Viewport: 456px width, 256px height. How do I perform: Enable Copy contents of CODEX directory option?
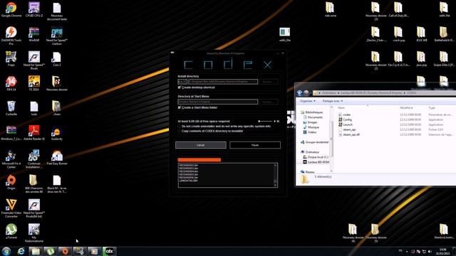click(179, 131)
